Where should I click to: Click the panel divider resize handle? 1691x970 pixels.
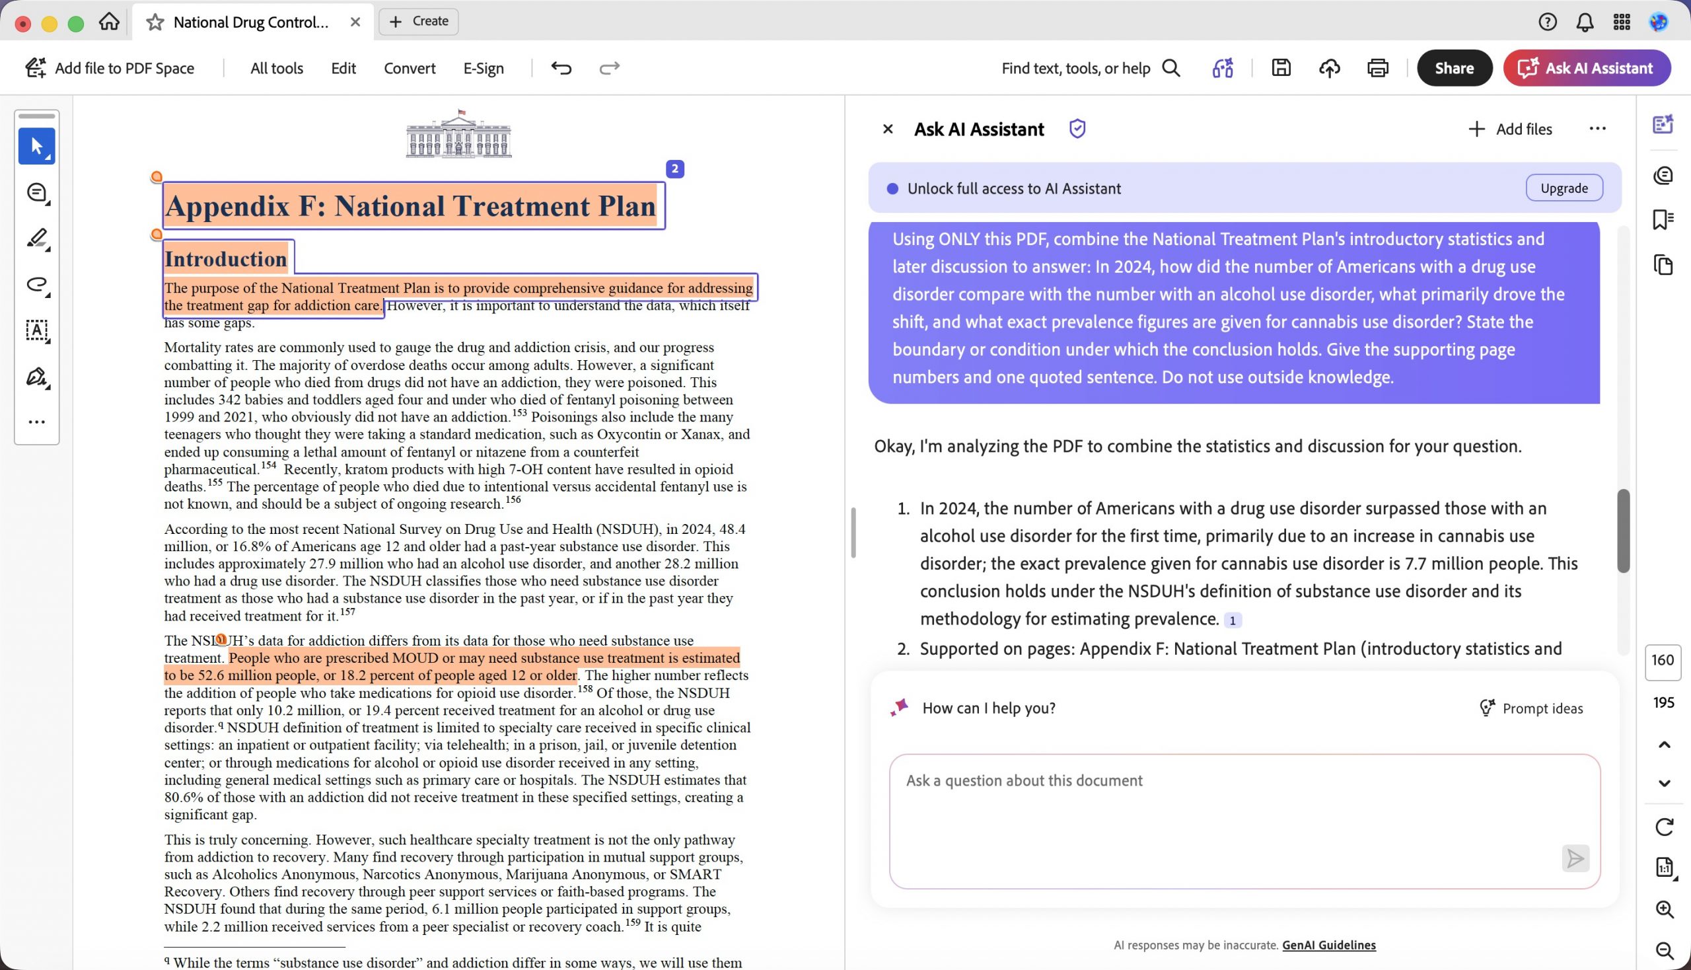(853, 532)
